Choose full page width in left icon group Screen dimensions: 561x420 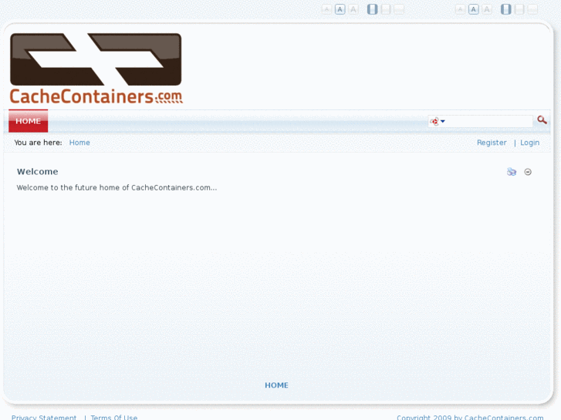(x=399, y=9)
